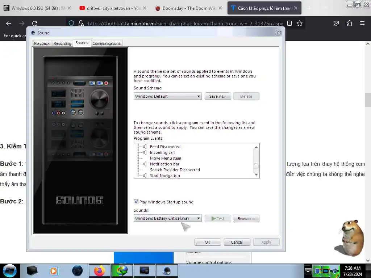The height and width of the screenshot is (278, 371).
Task: Open the media player taskbar icon
Action: [x=54, y=271]
